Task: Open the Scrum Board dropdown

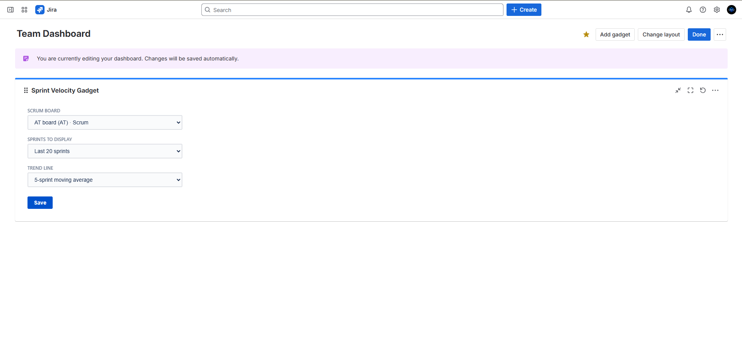Action: pyautogui.click(x=105, y=122)
